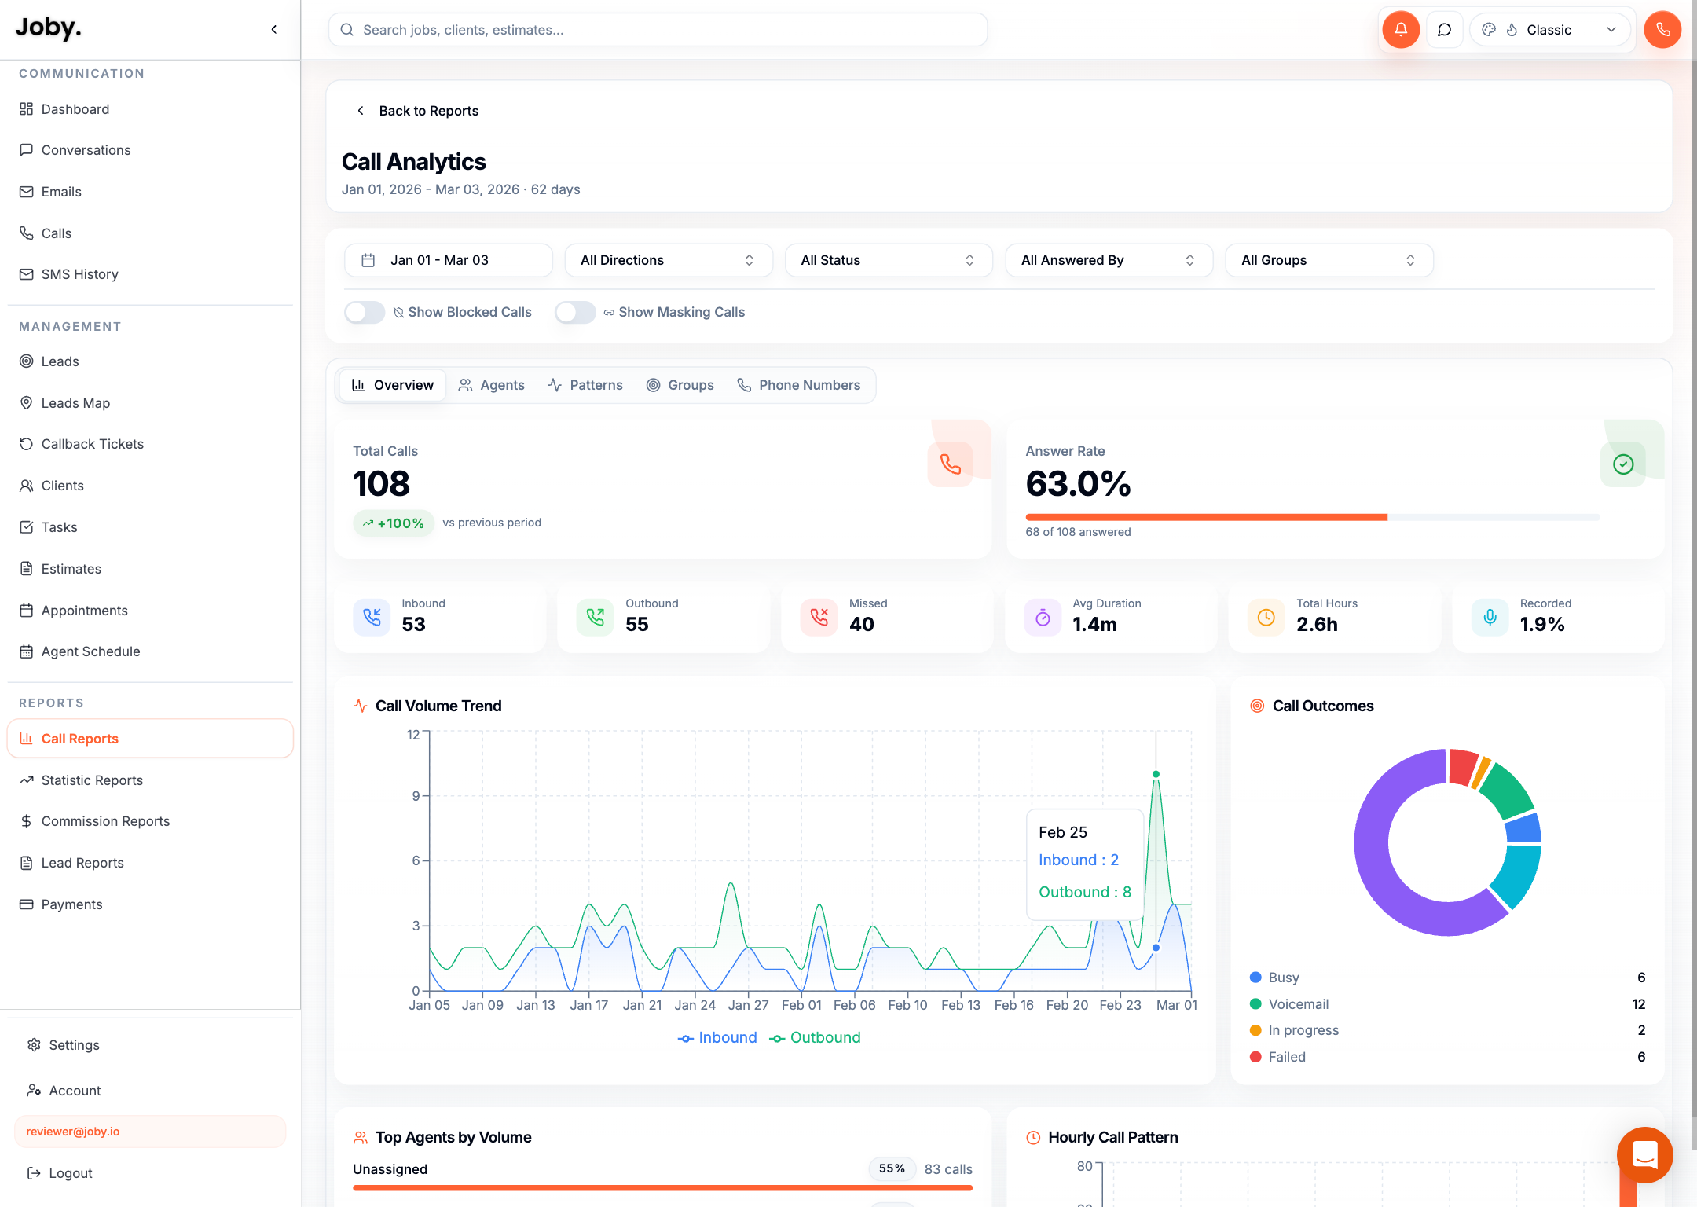The height and width of the screenshot is (1207, 1697).
Task: Open the notifications bell
Action: pos(1401,30)
